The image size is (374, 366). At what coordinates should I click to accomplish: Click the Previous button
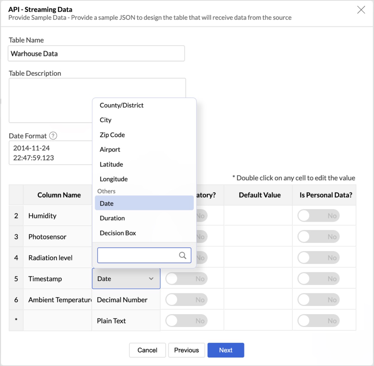(x=186, y=350)
